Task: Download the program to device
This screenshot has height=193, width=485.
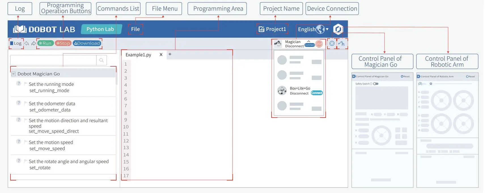Action: (x=87, y=43)
